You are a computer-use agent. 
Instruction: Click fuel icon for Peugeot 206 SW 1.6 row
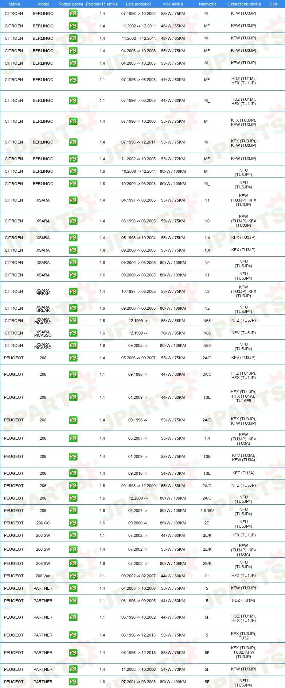coord(73,563)
